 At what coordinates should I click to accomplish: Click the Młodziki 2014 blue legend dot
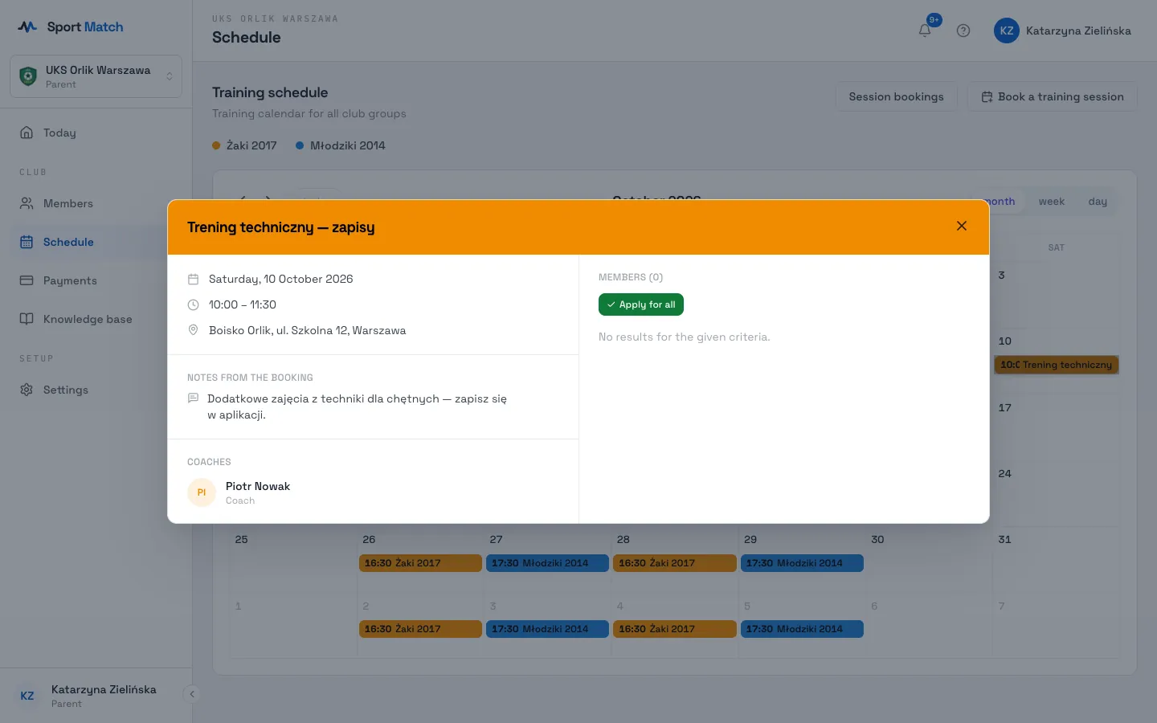[x=300, y=145]
